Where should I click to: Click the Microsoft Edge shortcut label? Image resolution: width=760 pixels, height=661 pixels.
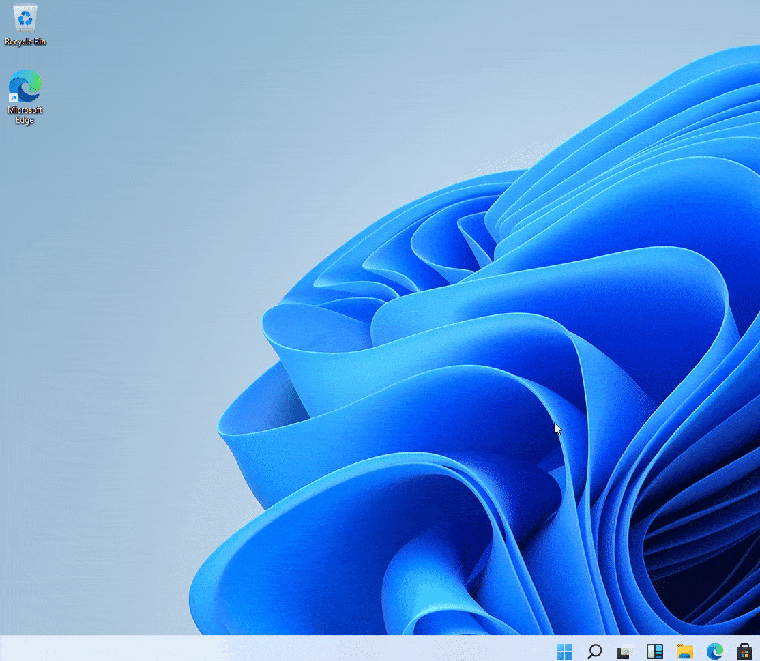tap(25, 115)
